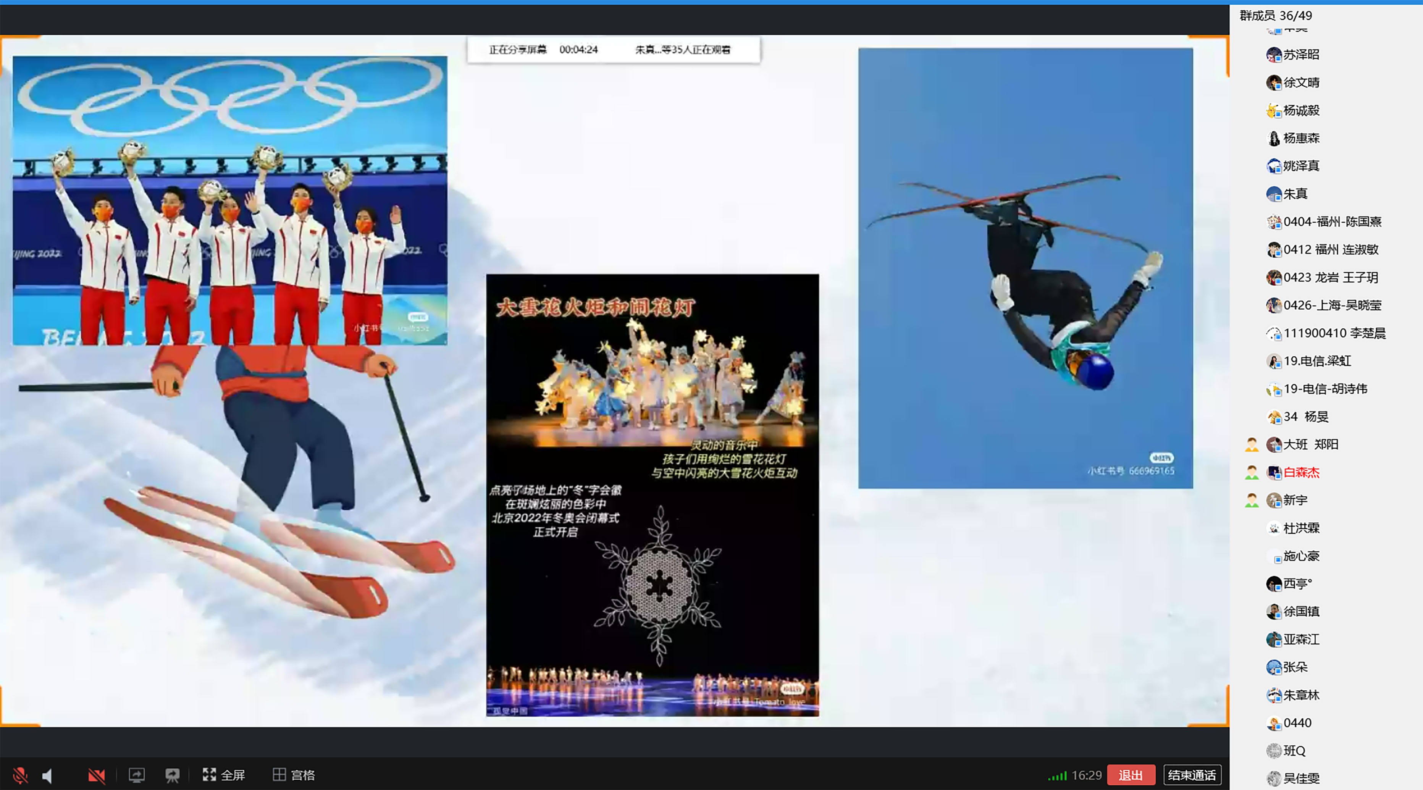Click the admin badge beside 新宇
Viewport: 1423px width, 790px height.
(x=1251, y=501)
